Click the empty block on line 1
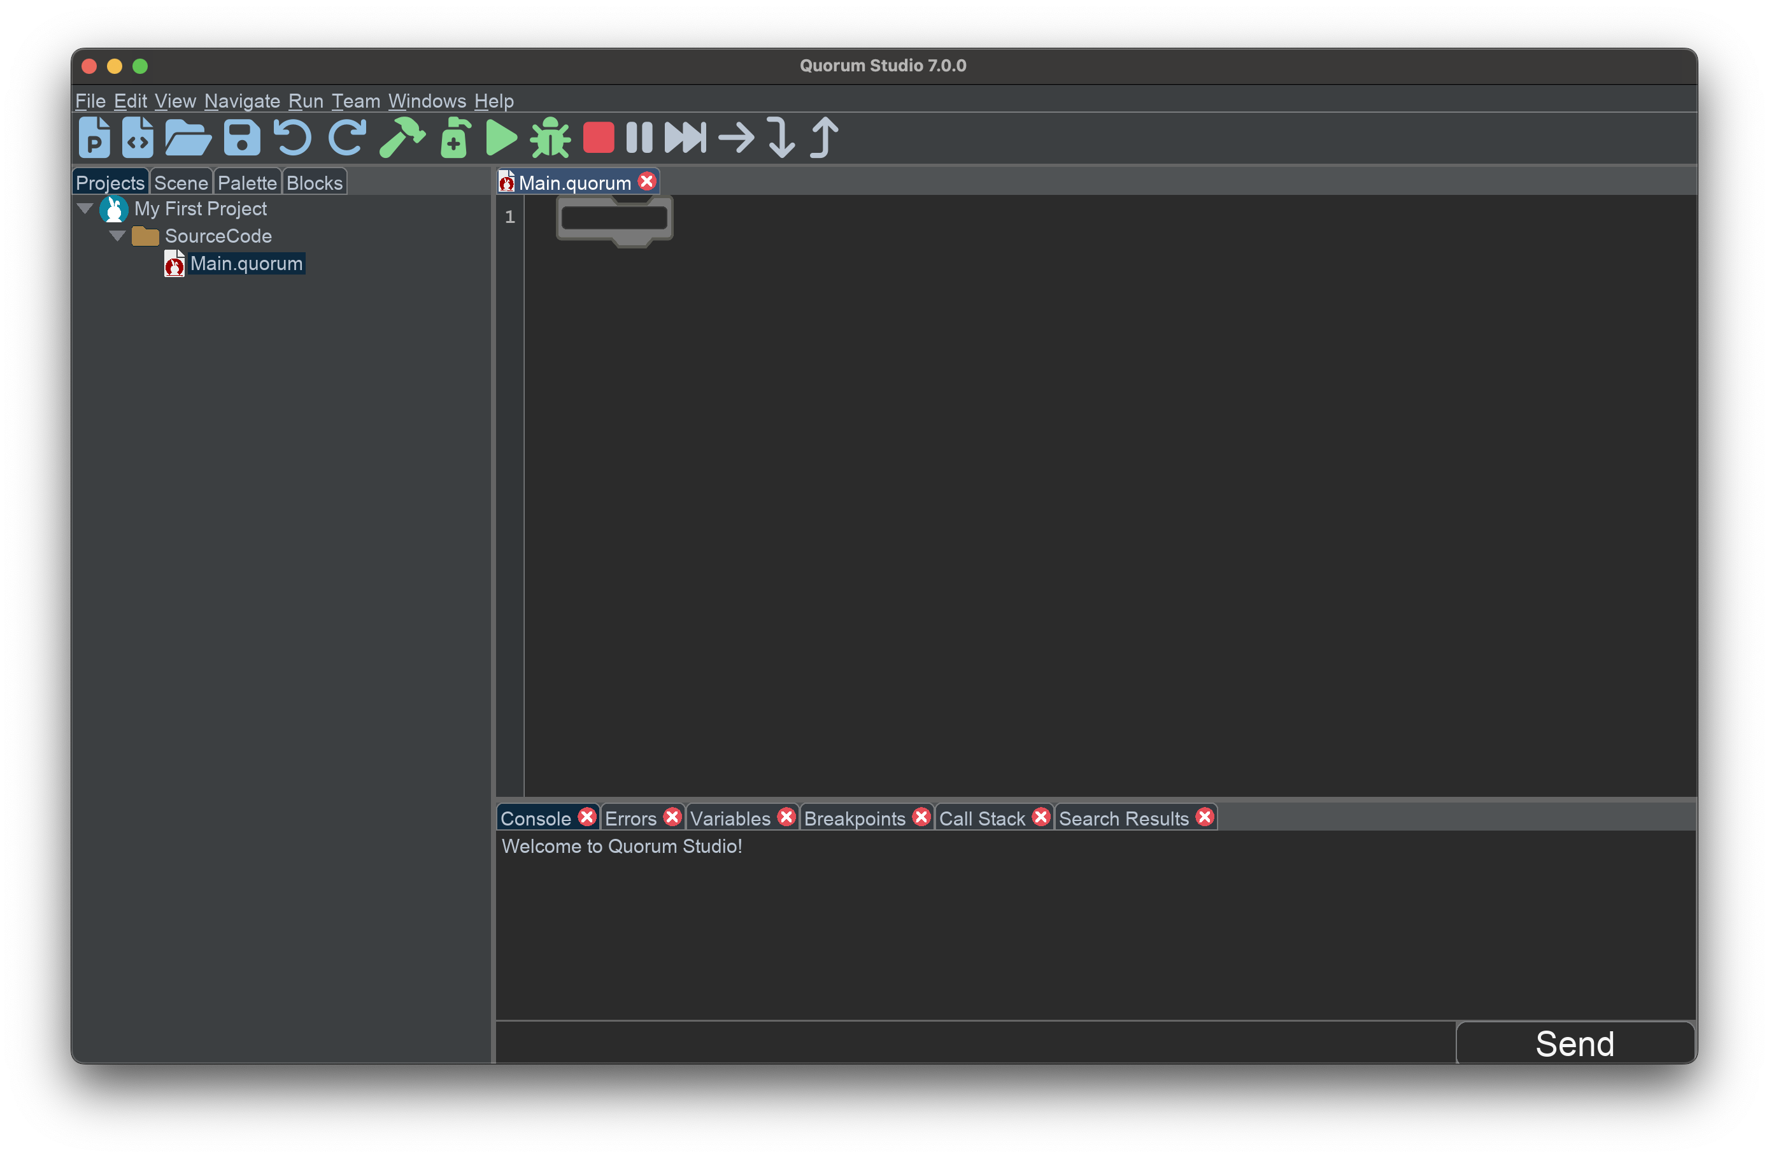 (615, 219)
